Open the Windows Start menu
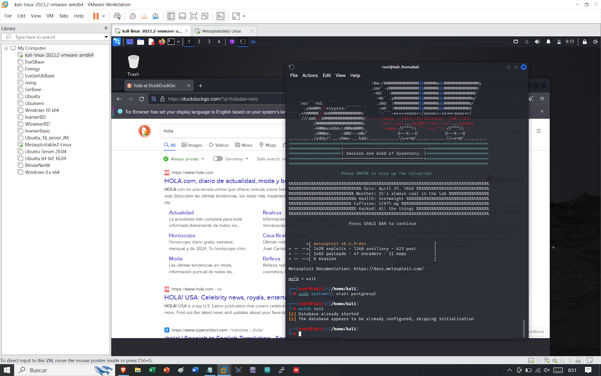This screenshot has width=601, height=376. pos(7,370)
